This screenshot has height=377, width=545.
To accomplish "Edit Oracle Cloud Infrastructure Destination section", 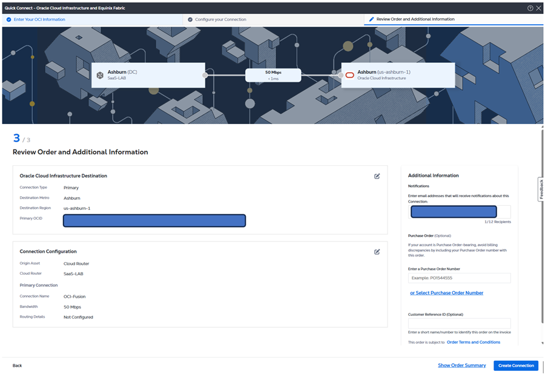I will pyautogui.click(x=377, y=176).
